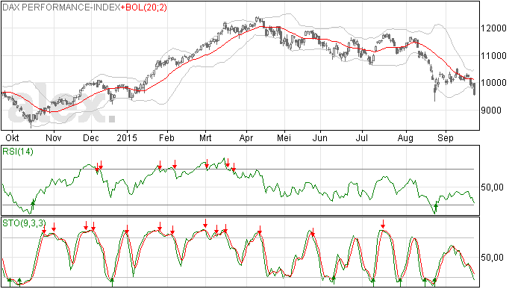Viewport: 515px width, 289px height.
Task: Click RSI green buy arrow in late August
Action: click(x=436, y=208)
